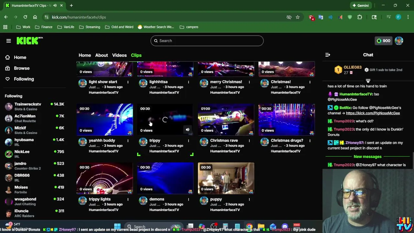The height and width of the screenshot is (233, 414).
Task: Open options for demons clip
Action: [189, 199]
